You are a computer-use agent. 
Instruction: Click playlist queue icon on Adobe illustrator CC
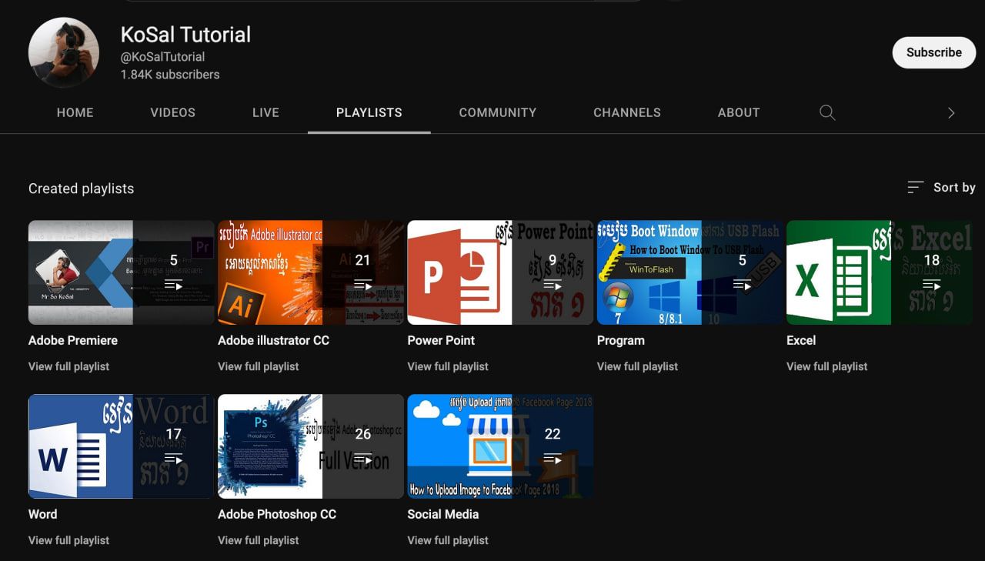[362, 285]
